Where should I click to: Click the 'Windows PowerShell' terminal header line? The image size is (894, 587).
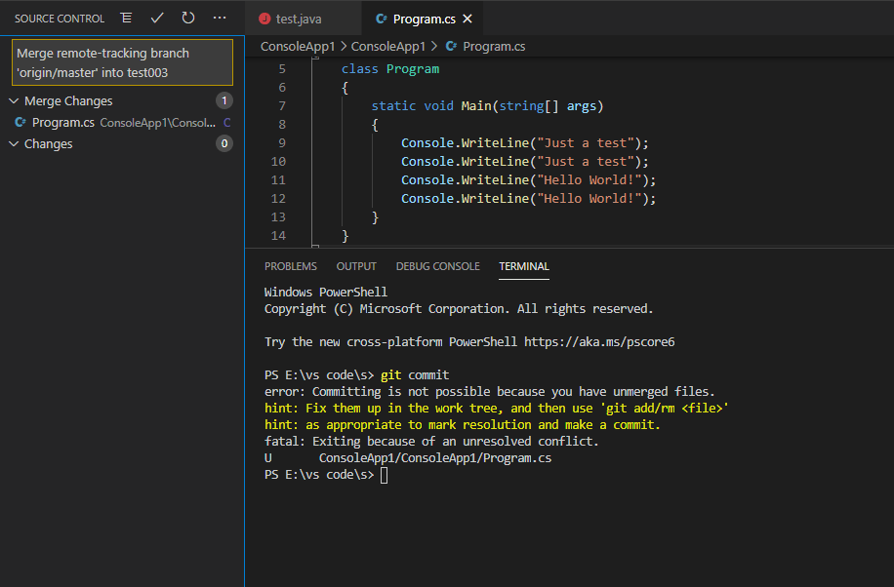pyautogui.click(x=326, y=292)
